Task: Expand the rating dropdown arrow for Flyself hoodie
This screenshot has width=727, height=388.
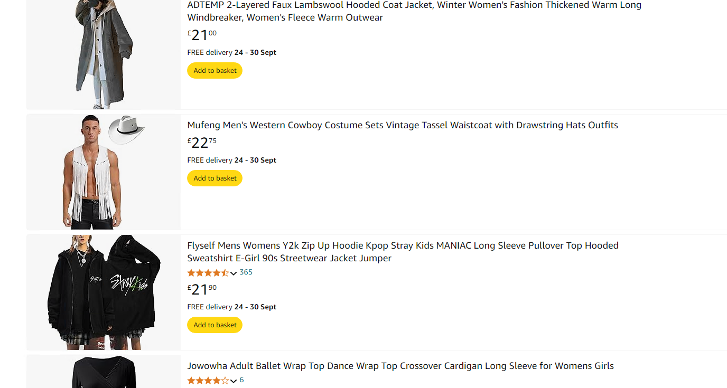Action: [234, 273]
